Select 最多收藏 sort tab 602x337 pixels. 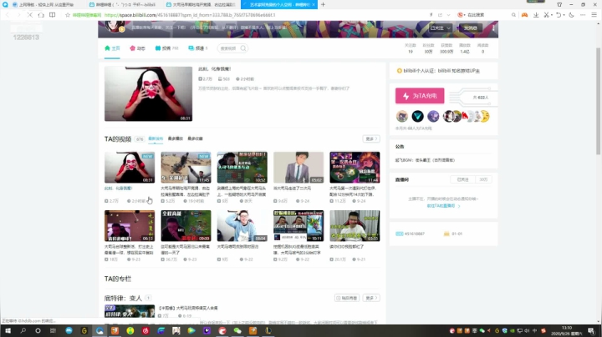pos(195,138)
